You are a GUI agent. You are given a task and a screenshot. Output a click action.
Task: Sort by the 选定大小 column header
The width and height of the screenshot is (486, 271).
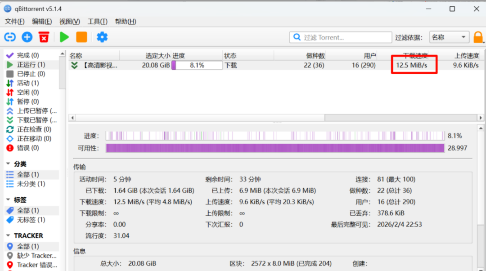(145, 56)
